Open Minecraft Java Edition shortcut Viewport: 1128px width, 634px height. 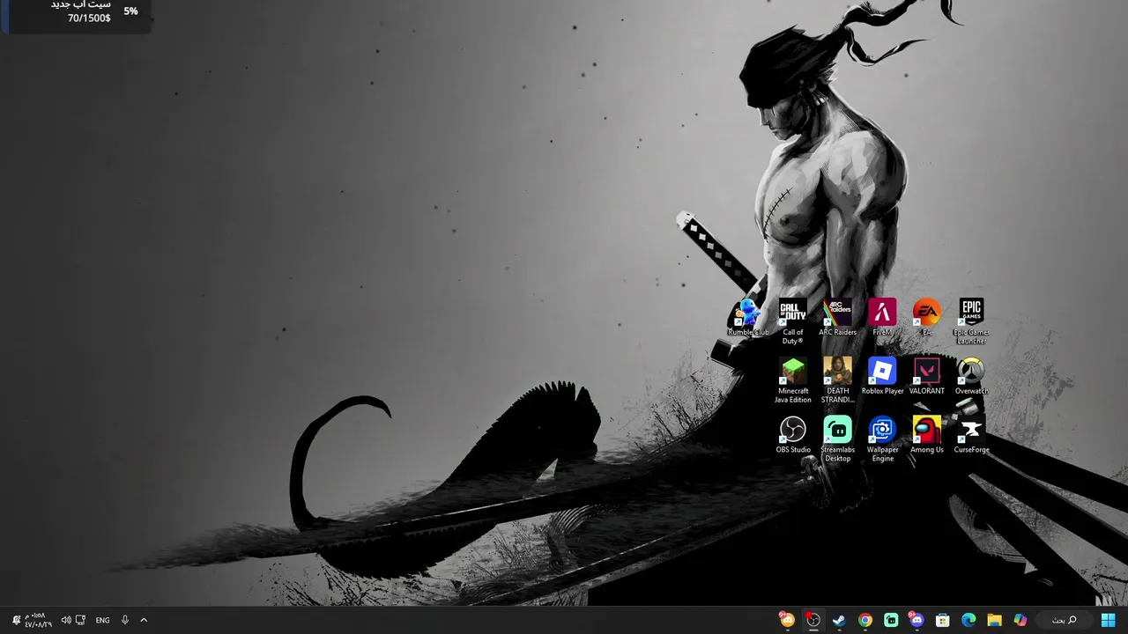click(x=793, y=380)
